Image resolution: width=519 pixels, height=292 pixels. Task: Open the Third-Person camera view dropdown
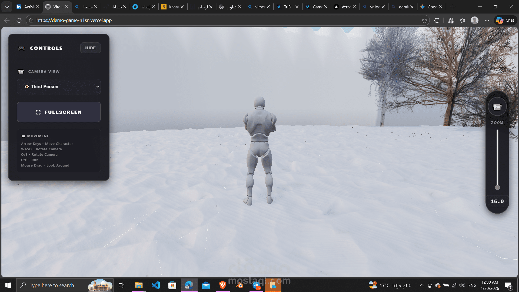tap(59, 87)
